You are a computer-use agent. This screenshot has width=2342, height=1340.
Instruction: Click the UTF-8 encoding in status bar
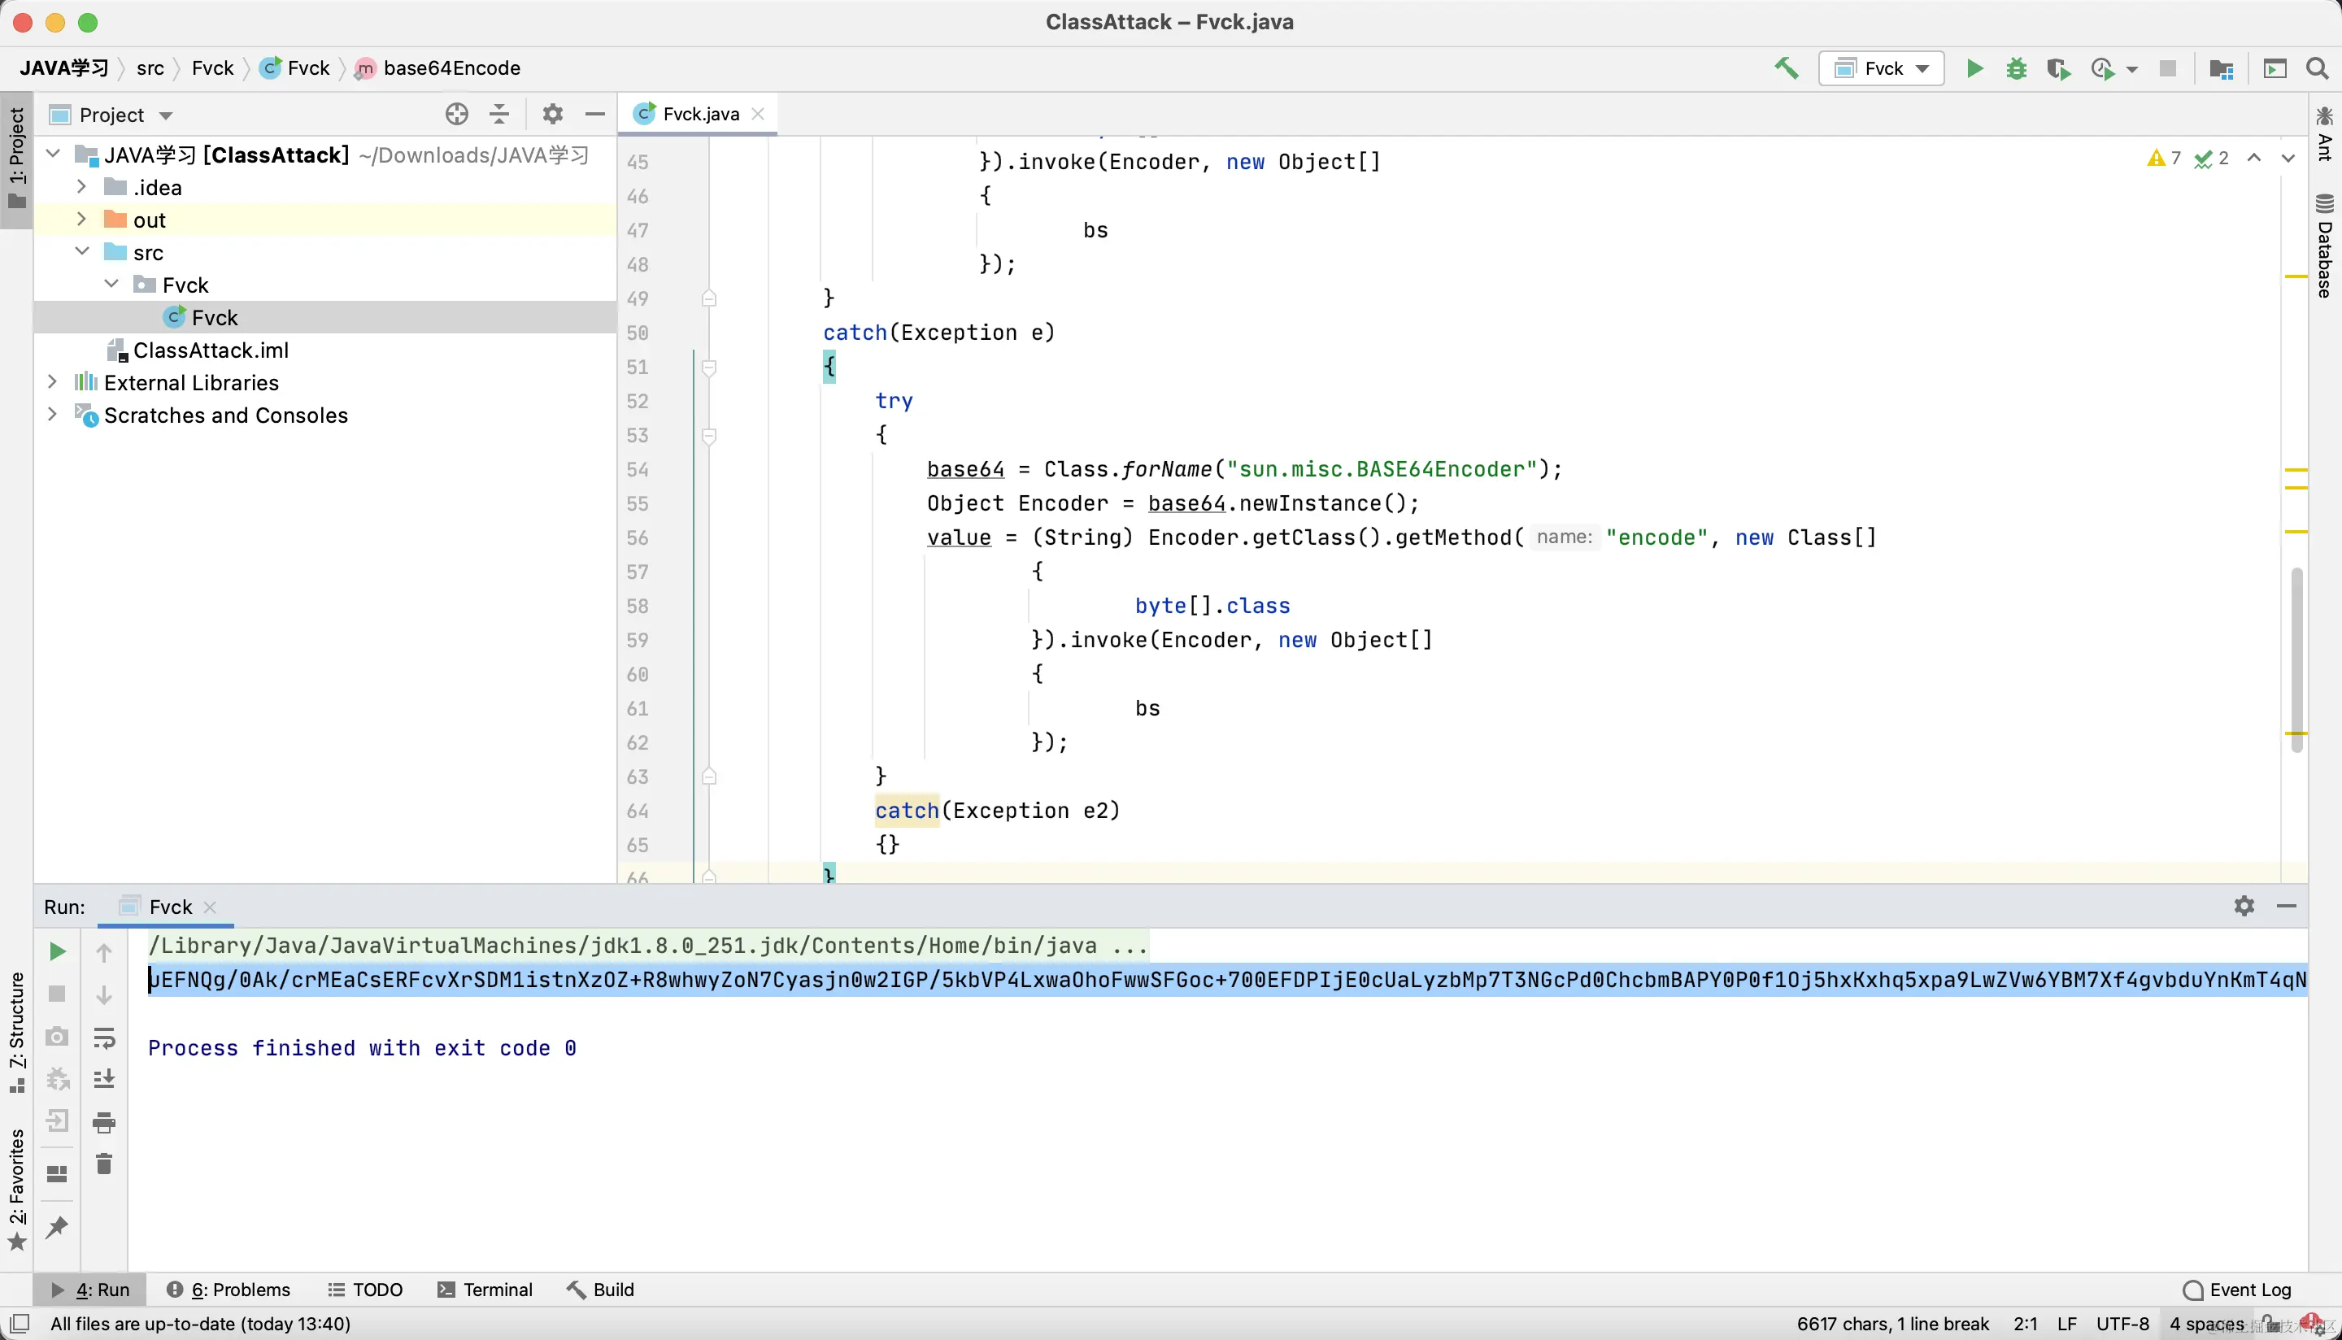[x=2121, y=1324]
